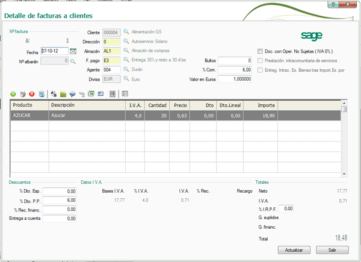This screenshot has height=262, width=361.
Task: Click the green folder icon in toolbar
Action: coord(63,94)
